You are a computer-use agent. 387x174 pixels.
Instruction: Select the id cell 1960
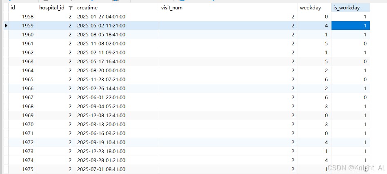point(23,35)
